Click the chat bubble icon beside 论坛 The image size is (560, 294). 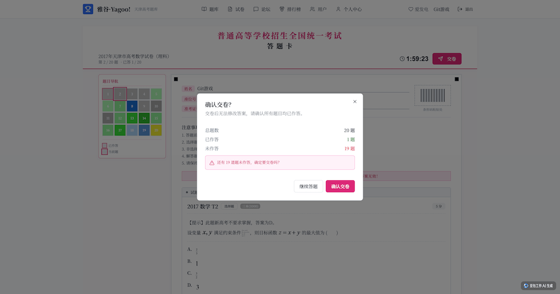click(256, 10)
